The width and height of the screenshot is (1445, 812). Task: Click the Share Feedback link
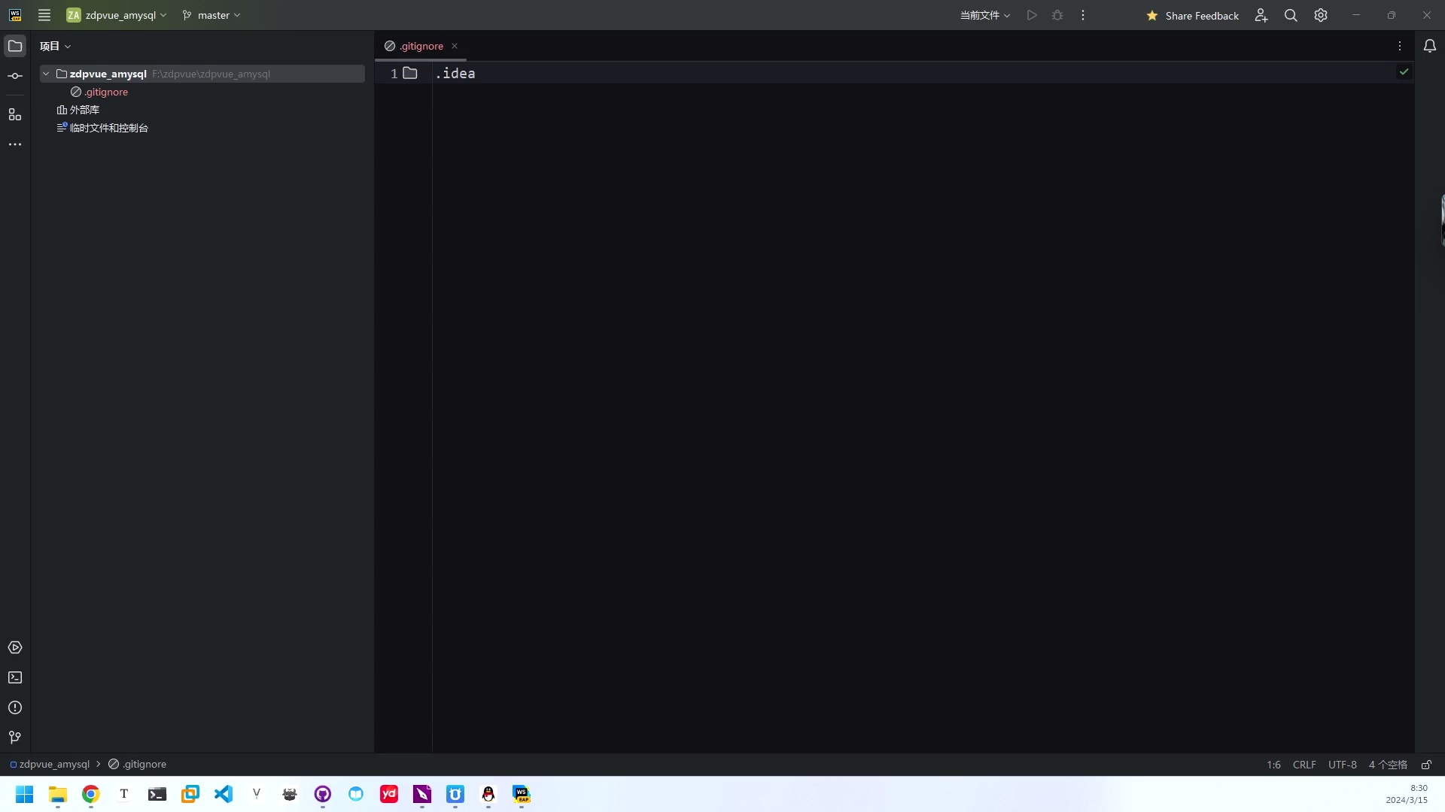pos(1201,15)
